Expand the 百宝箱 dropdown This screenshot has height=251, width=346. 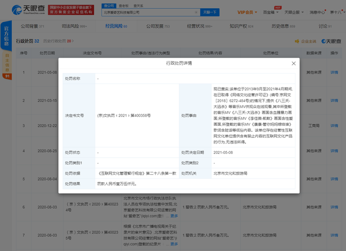click(271, 13)
